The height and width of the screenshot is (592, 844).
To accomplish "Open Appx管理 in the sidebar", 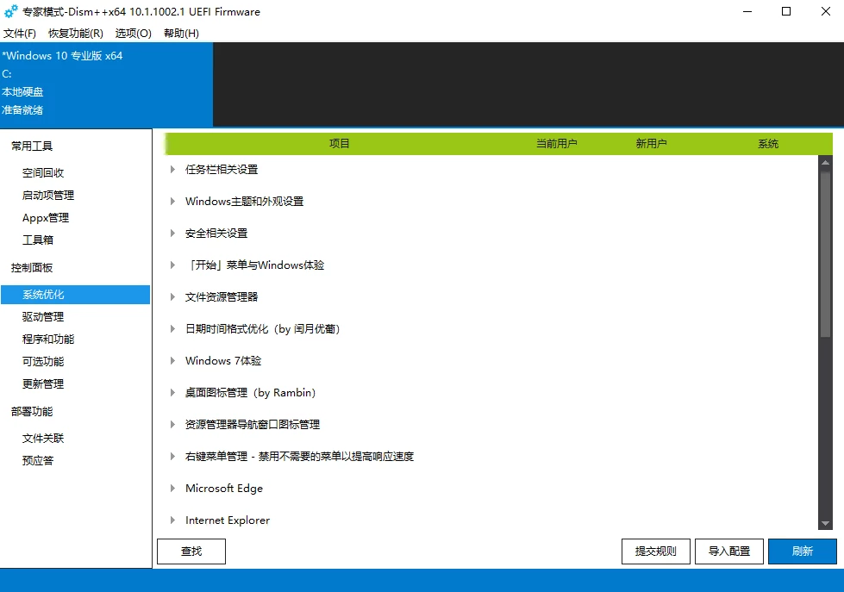I will 46,218.
